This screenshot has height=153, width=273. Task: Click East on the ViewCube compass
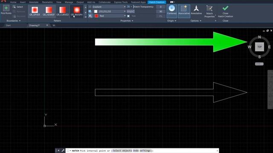click(x=269, y=47)
